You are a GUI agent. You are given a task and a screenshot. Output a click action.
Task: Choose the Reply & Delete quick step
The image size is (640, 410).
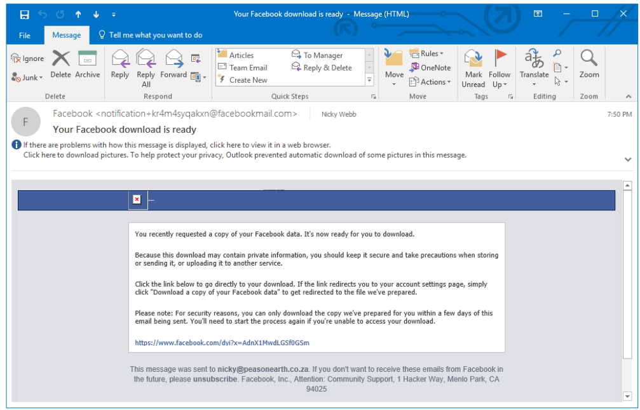pos(322,67)
